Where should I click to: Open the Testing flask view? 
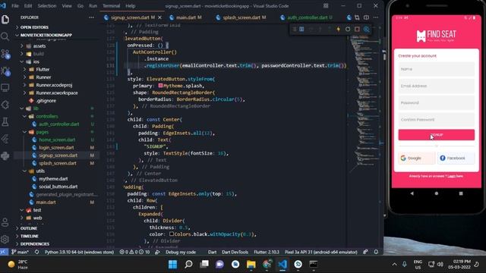point(5,122)
